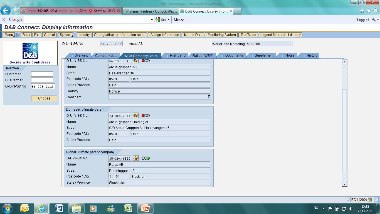The width and height of the screenshot is (380, 214).
Task: Click the D&B Decide with Confidence logo
Action: pyautogui.click(x=30, y=53)
